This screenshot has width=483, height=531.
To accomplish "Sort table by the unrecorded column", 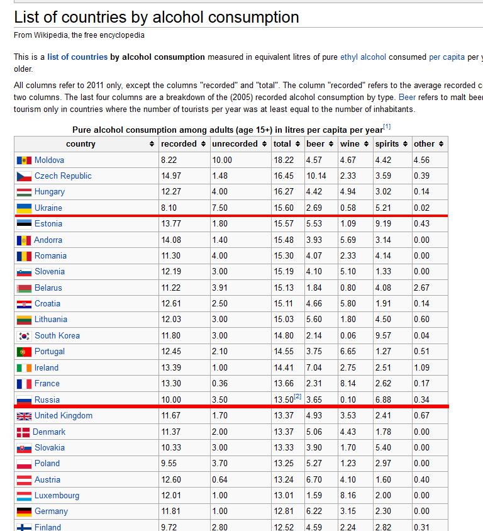I will (263, 144).
